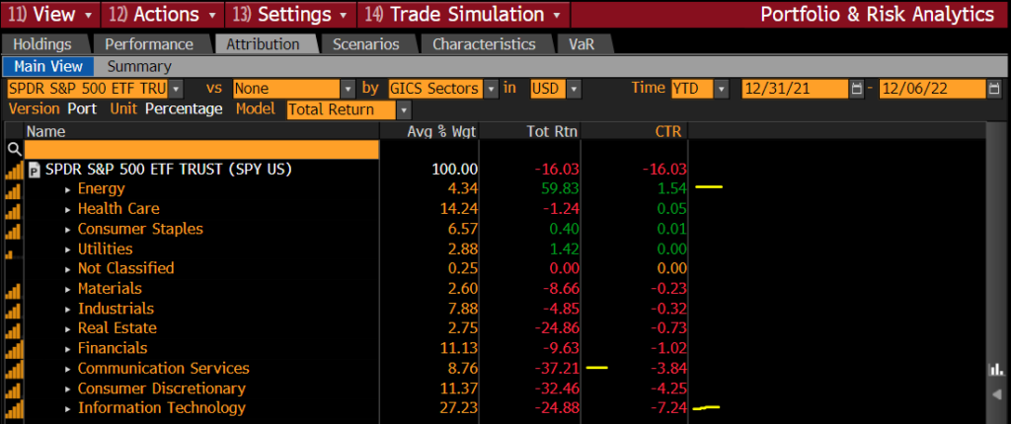This screenshot has width=1011, height=424.
Task: Expand the Industrials sector row
Action: pos(68,309)
